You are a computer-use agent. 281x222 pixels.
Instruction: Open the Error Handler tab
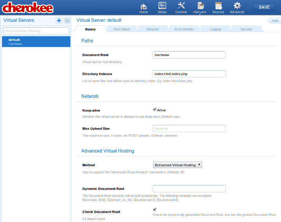[184, 29]
